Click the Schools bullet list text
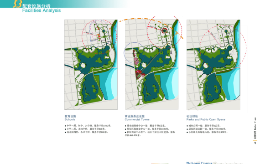 [x=88, y=129]
